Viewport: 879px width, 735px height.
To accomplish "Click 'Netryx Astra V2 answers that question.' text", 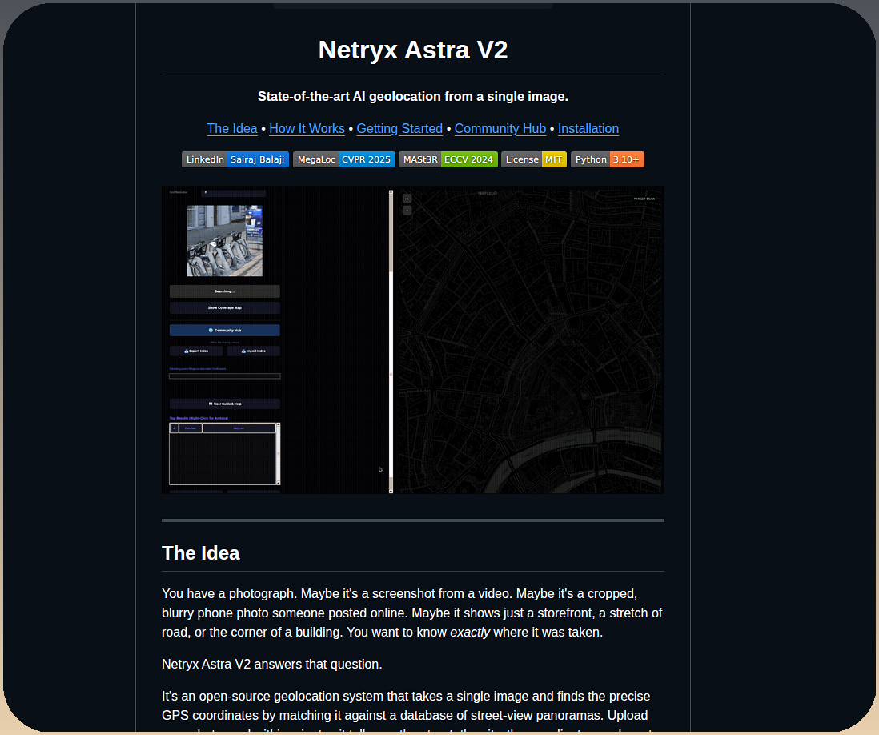I will coord(272,665).
